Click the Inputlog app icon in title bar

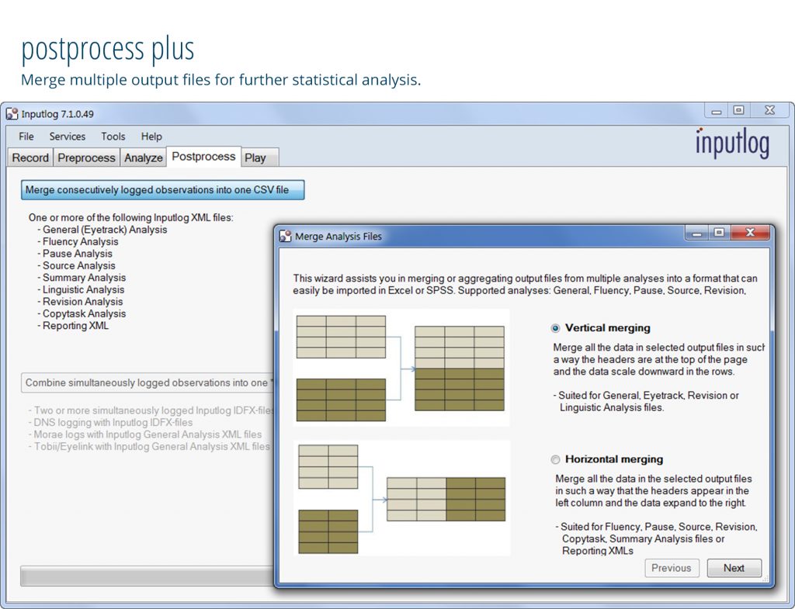point(12,114)
